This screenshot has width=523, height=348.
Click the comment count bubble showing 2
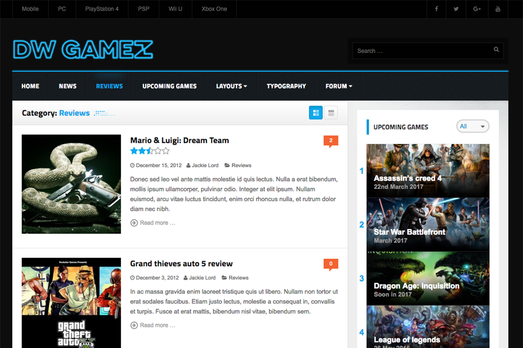point(331,141)
